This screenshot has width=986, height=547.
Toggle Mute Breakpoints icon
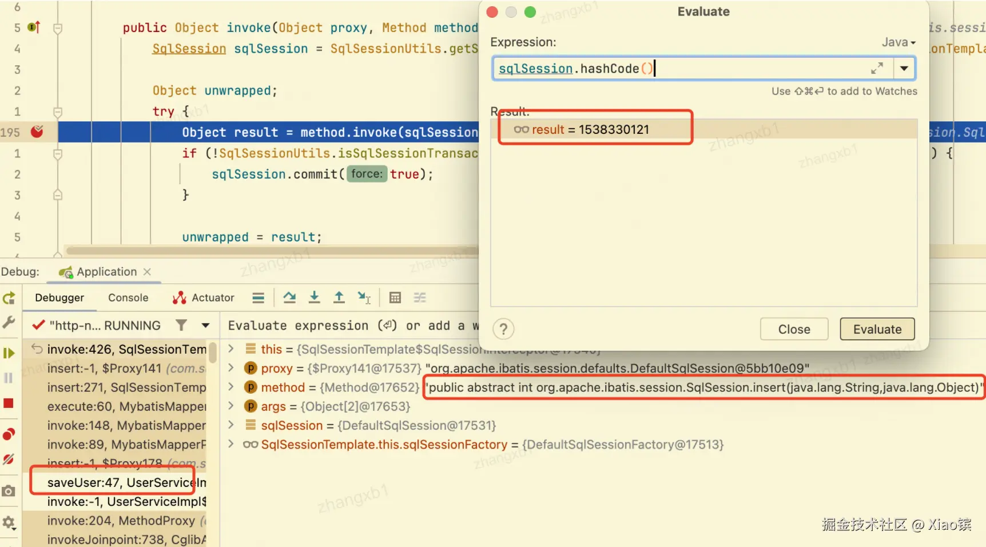tap(9, 459)
